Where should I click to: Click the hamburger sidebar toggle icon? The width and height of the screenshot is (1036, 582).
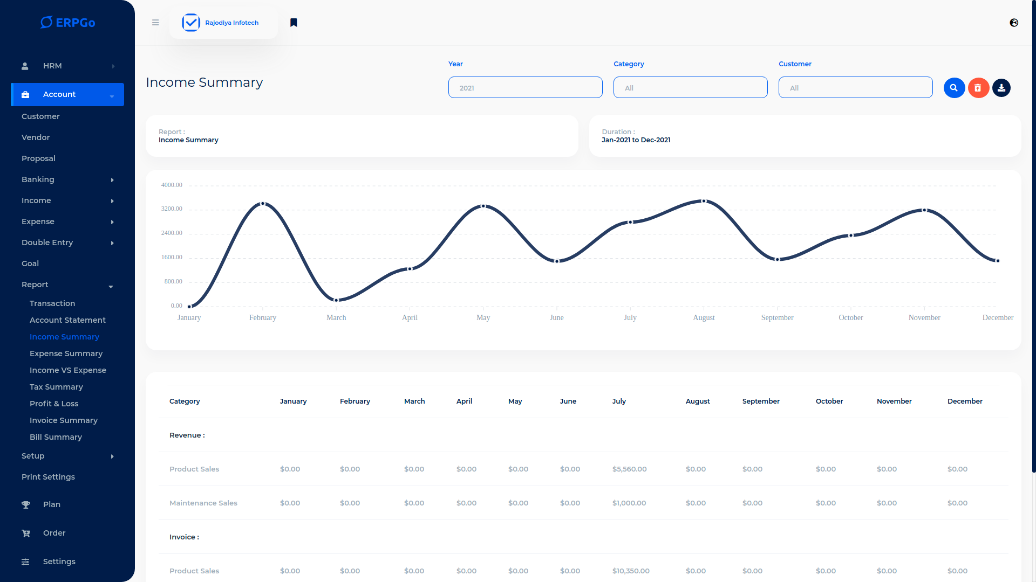155,23
